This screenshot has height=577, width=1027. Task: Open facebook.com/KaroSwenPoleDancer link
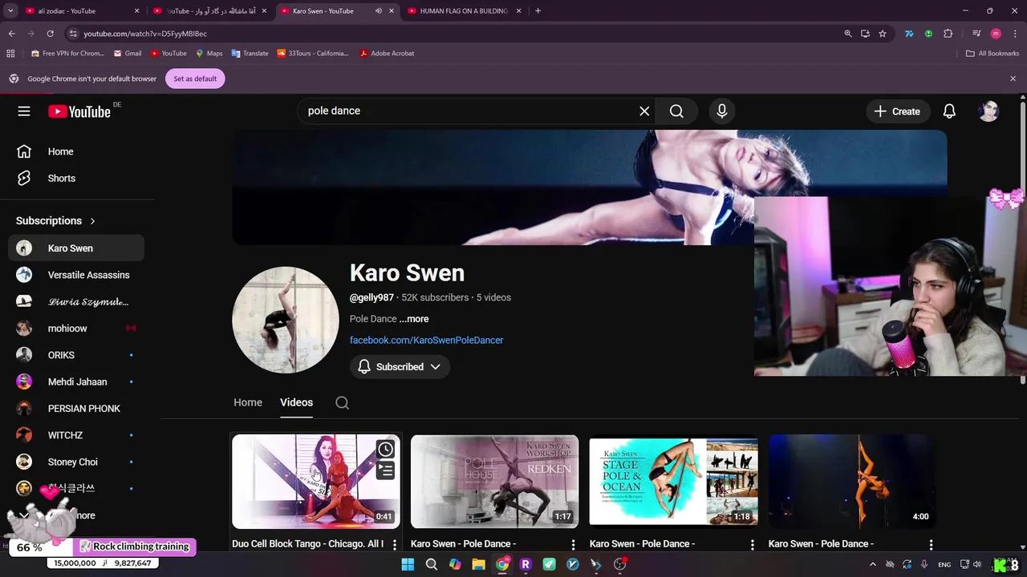(427, 340)
